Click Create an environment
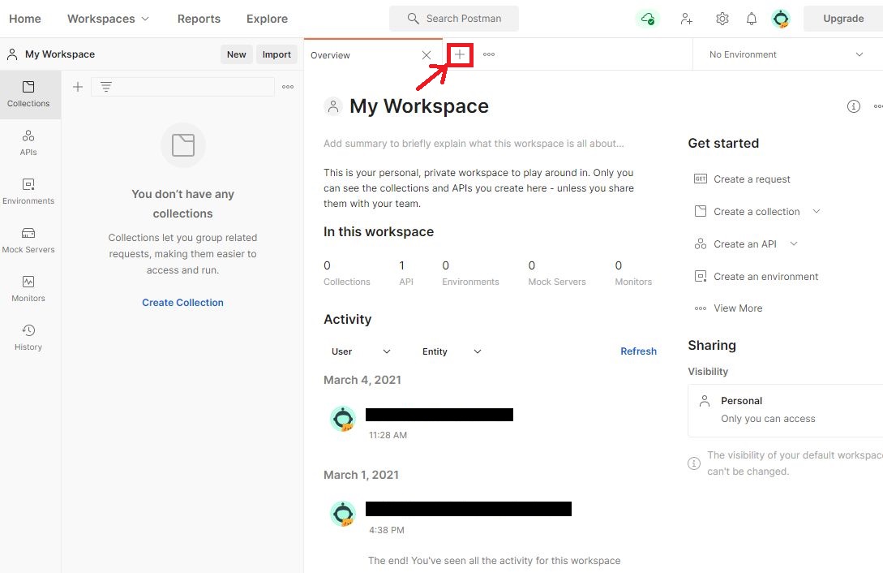The image size is (883, 573). [x=765, y=277]
